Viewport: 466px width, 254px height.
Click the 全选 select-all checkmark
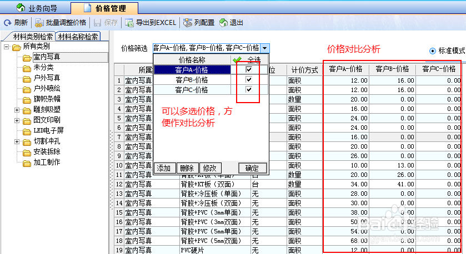tap(237, 60)
